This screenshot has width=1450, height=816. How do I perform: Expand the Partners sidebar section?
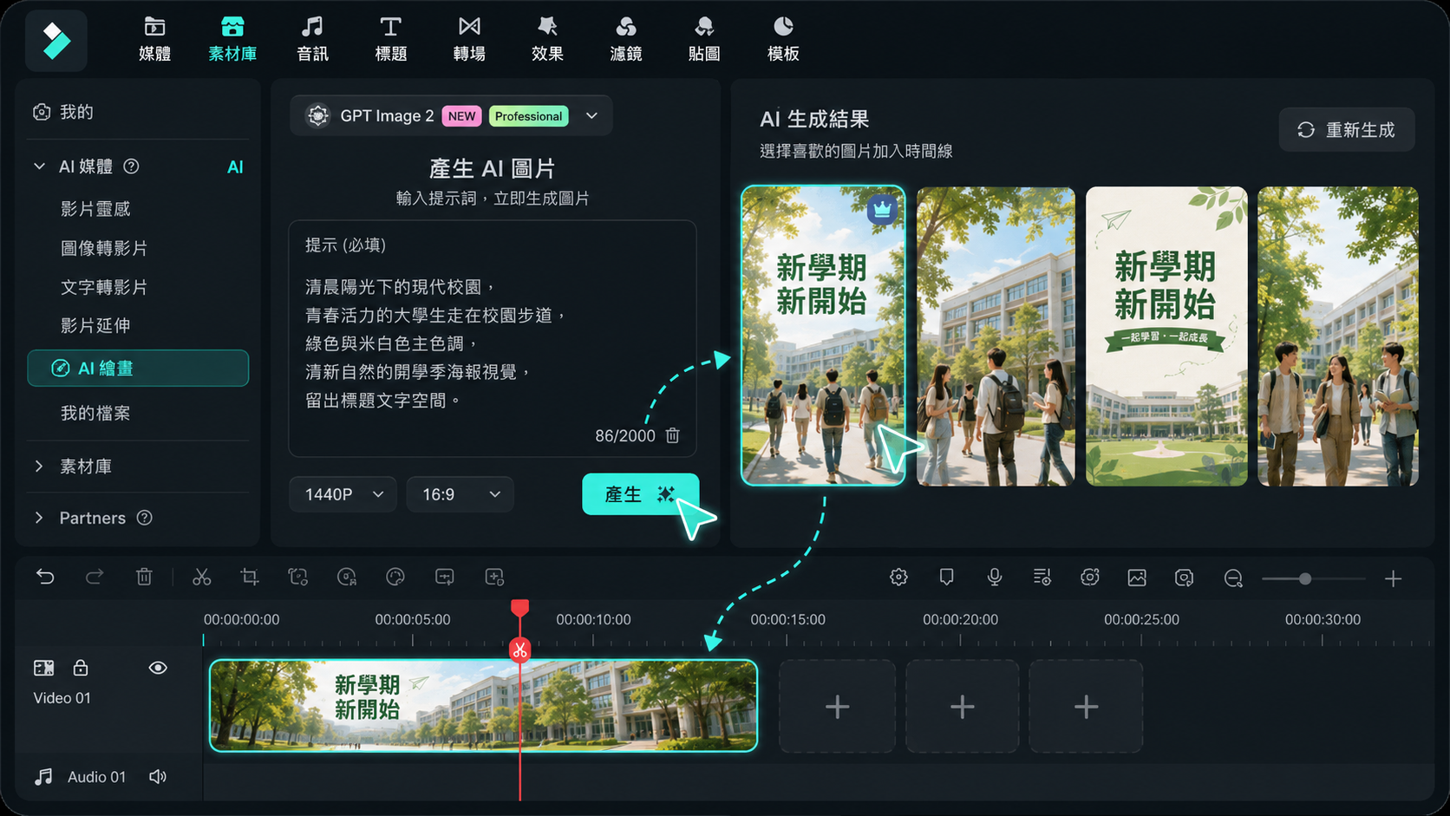39,518
